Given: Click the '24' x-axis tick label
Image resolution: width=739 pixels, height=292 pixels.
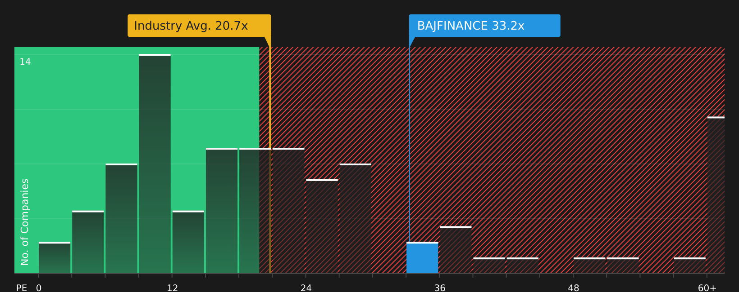Looking at the screenshot, I should tap(306, 288).
